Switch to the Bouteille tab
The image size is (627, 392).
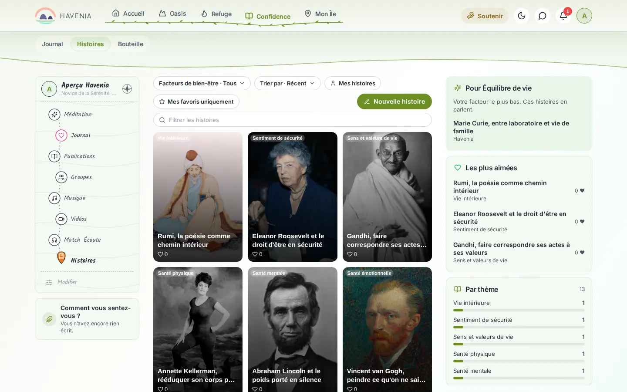point(131,44)
